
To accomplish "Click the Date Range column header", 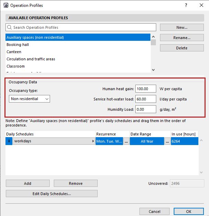I will coord(150,134).
